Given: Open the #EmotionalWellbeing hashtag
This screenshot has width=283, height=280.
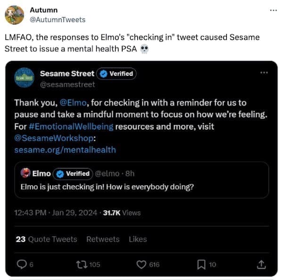Looking at the screenshot, I should pyautogui.click(x=77, y=126).
